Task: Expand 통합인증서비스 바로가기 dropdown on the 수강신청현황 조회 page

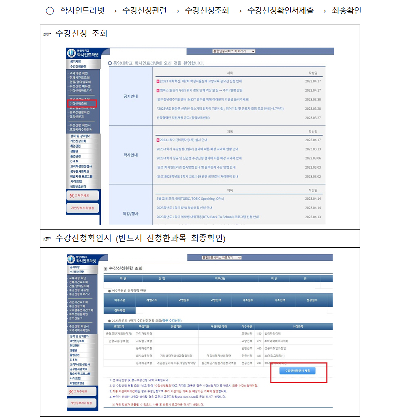Action: [221, 257]
